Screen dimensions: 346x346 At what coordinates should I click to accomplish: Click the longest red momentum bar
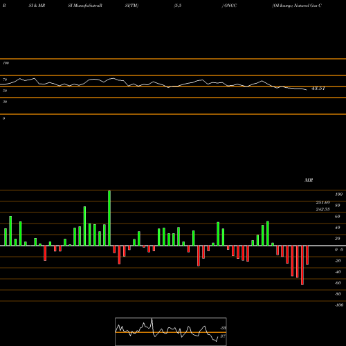click(302, 265)
